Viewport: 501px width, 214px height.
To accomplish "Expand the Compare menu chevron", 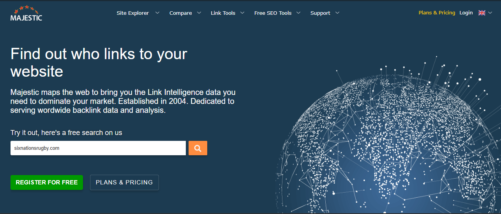I will pos(199,13).
